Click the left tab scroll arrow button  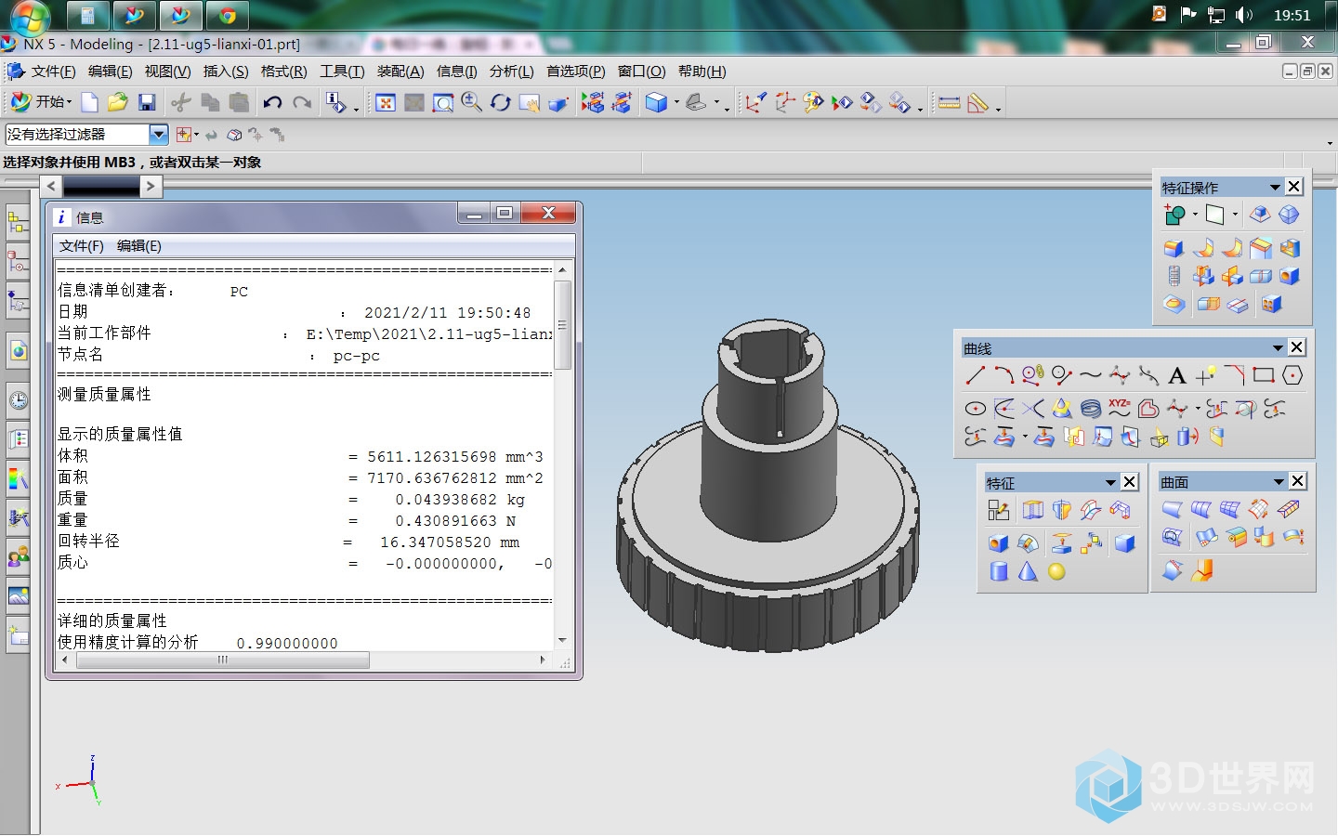(52, 186)
